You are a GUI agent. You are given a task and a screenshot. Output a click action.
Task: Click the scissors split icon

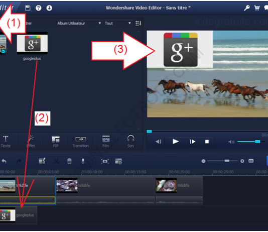[56, 161]
